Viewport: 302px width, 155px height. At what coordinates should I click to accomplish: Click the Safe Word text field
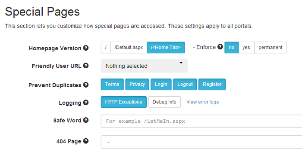pyautogui.click(x=201, y=121)
